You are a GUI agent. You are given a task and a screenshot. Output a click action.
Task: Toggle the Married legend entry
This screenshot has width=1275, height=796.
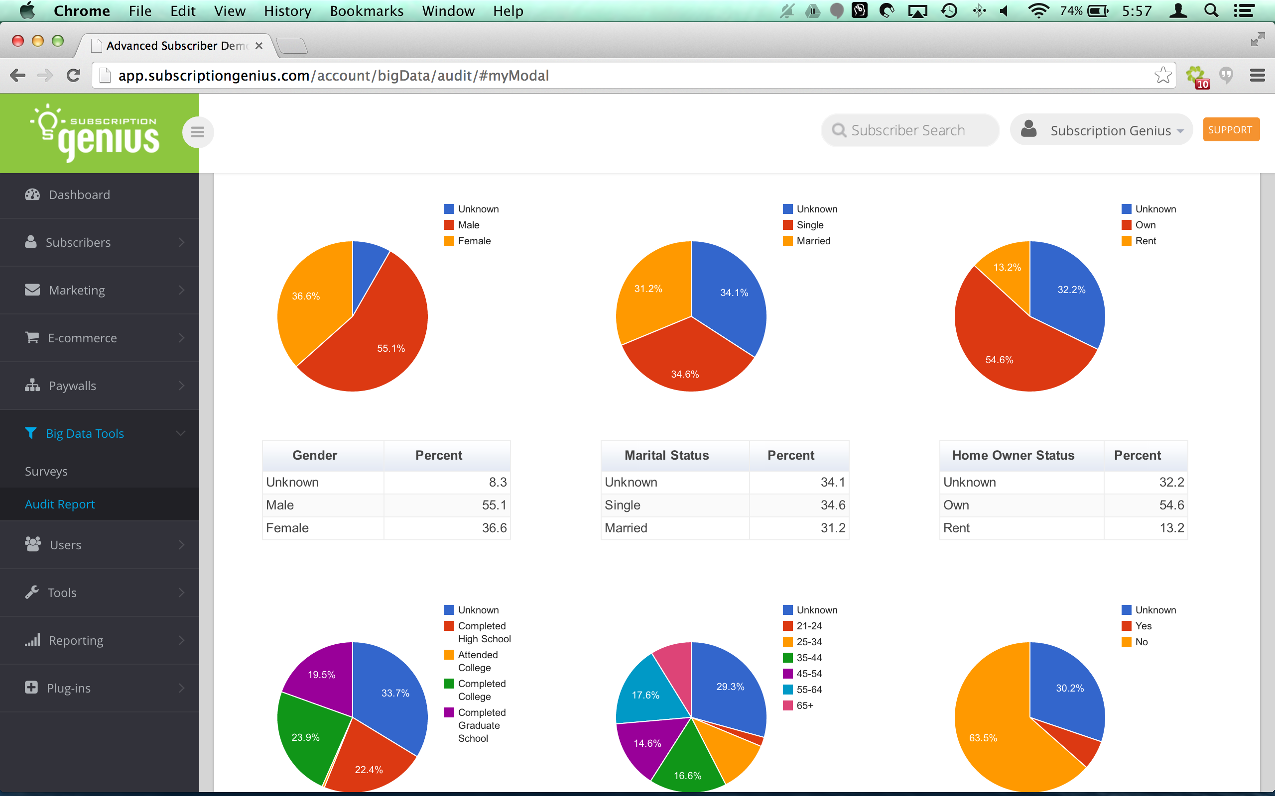[x=807, y=241]
